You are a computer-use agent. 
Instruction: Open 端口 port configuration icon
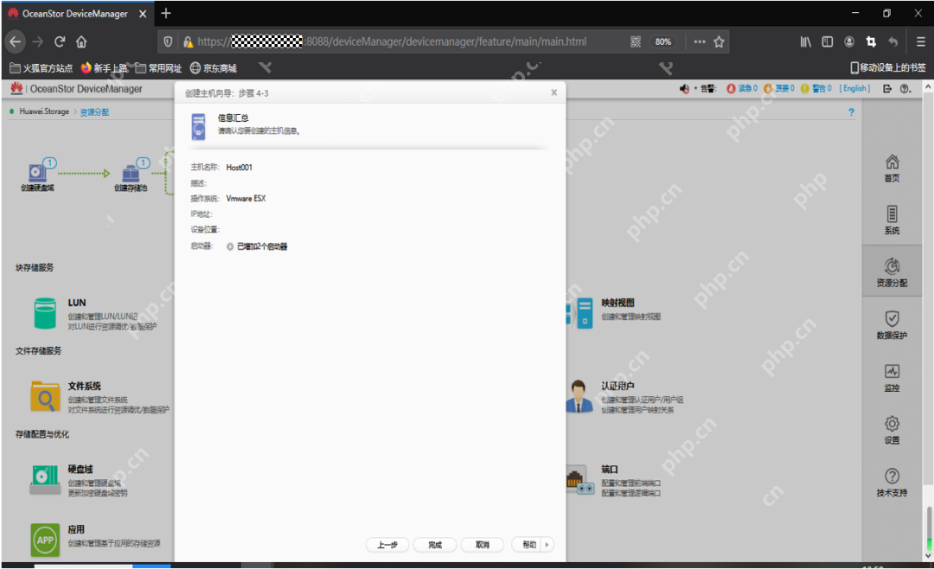tap(578, 479)
